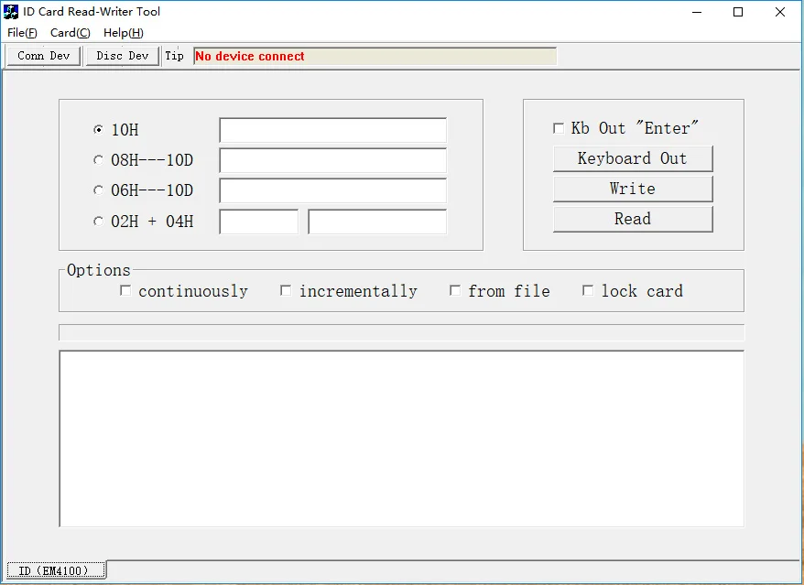
Task: Enable the Kb Out "Enter" checkbox
Action: click(559, 128)
